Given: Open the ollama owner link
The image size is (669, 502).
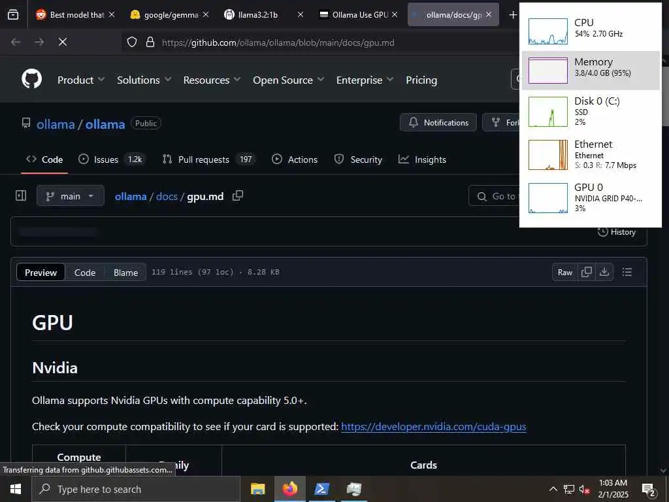Looking at the screenshot, I should pos(56,124).
